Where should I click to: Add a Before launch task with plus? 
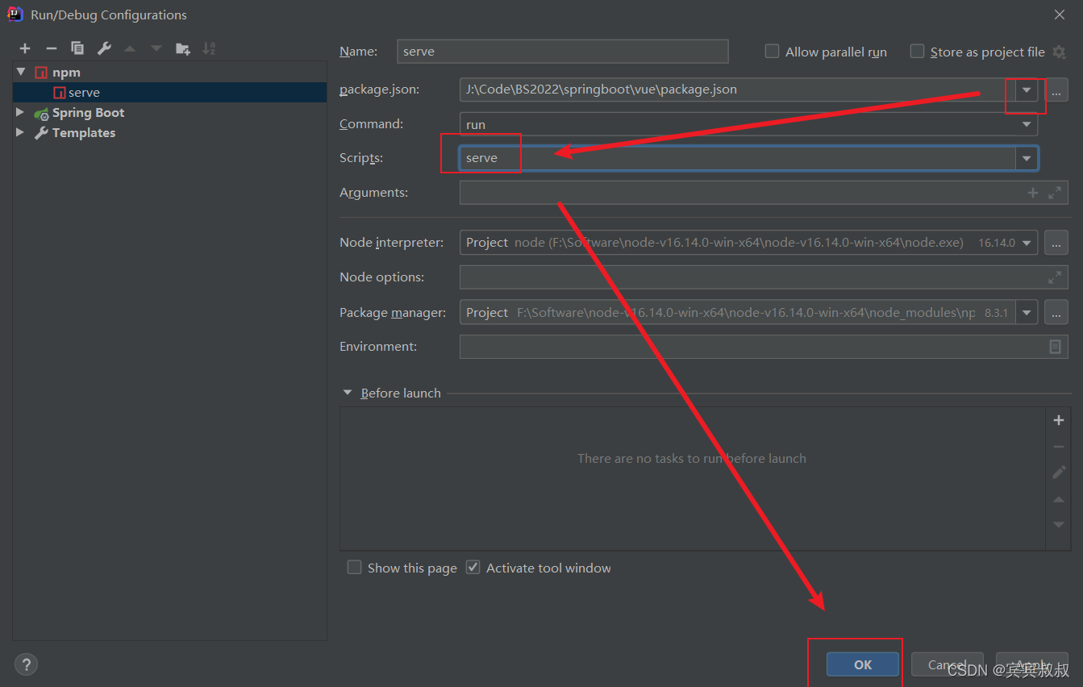[1059, 420]
